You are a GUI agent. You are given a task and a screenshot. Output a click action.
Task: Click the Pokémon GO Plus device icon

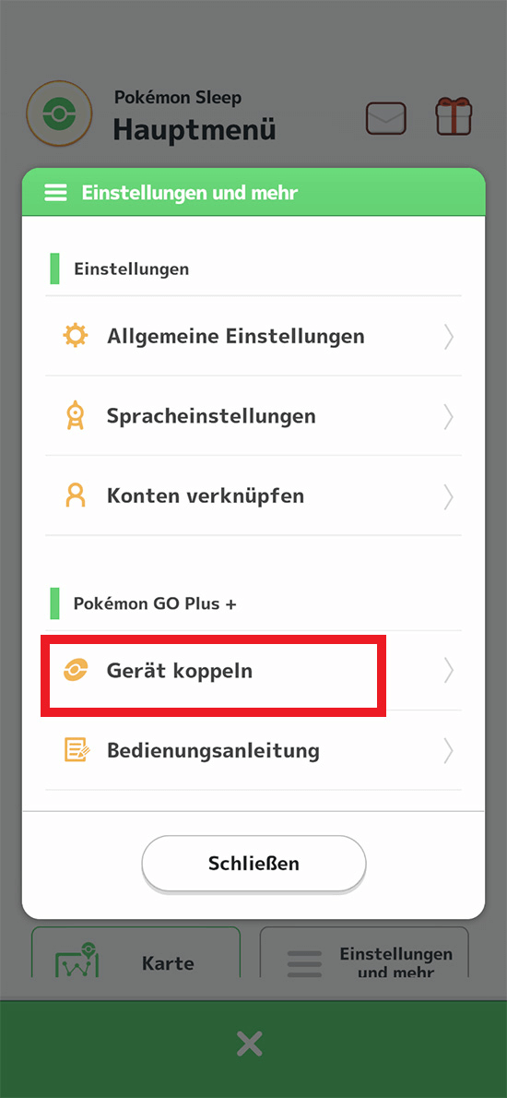[x=74, y=671]
